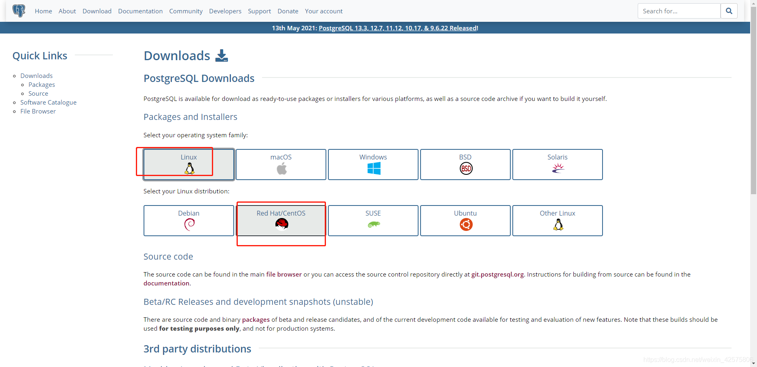Select the Solaris label in OS family

tap(558, 157)
